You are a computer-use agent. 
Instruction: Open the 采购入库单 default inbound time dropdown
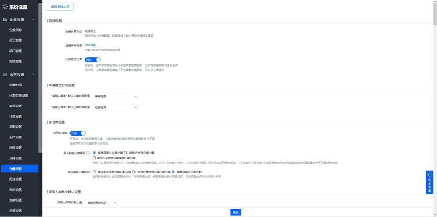click(x=116, y=96)
